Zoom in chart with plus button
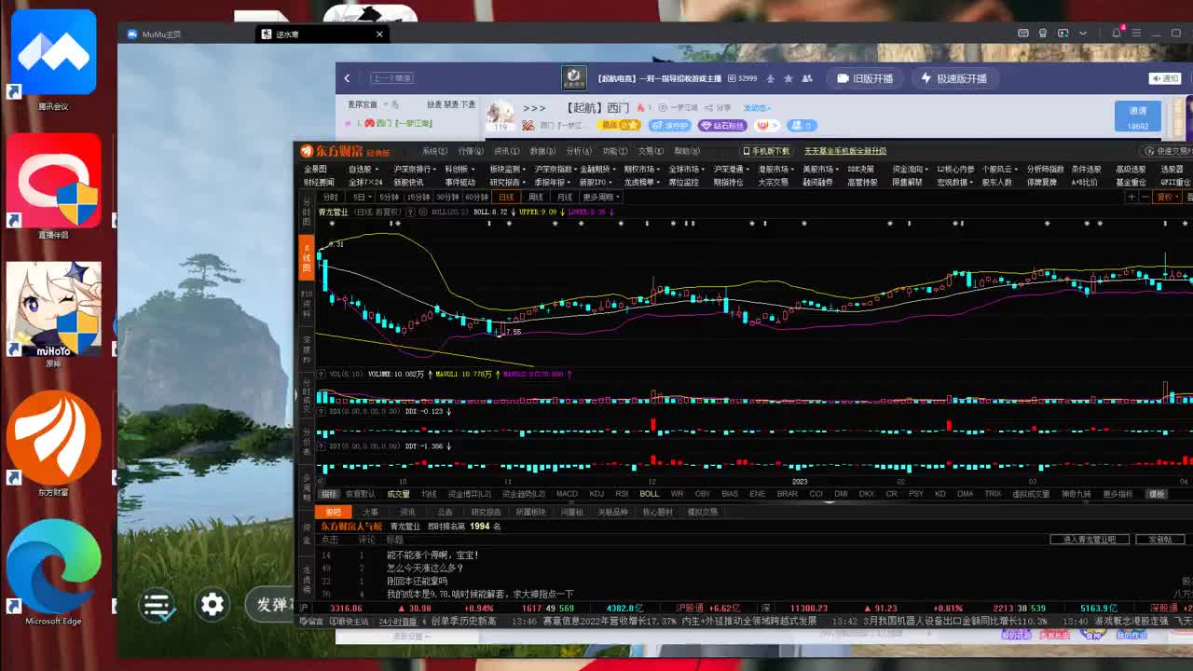The height and width of the screenshot is (671, 1193). coord(1131,197)
